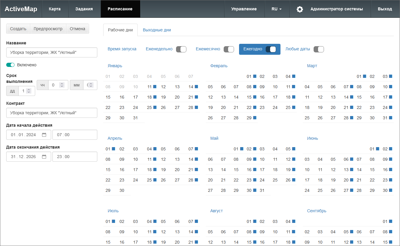The image size is (400, 246).
Task: Toggle the Ежегодно switch
Action: 271,49
